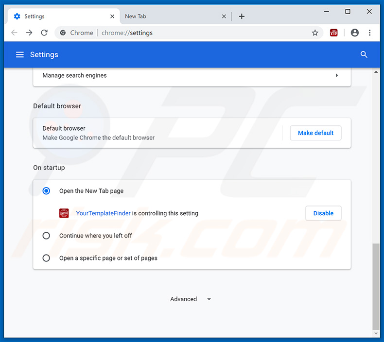This screenshot has width=384, height=342.
Task: Click the Chrome site info icon in the address bar
Action: [x=63, y=33]
